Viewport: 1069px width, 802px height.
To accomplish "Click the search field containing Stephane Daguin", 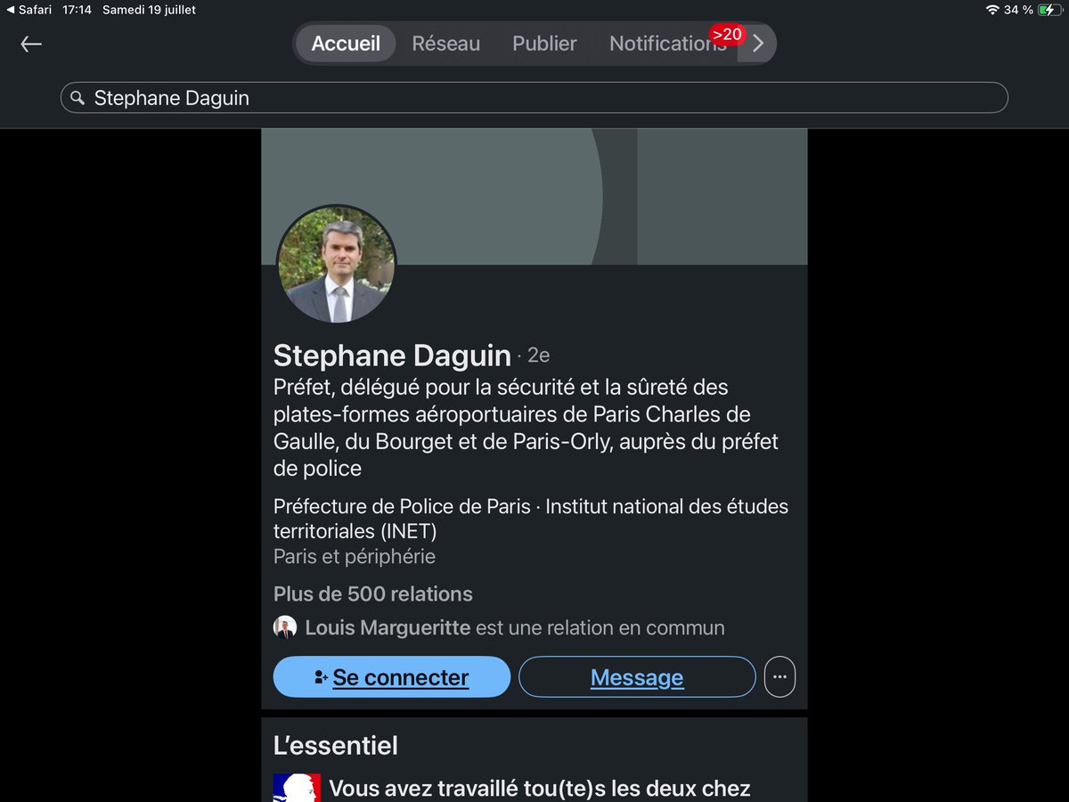I will (x=534, y=98).
